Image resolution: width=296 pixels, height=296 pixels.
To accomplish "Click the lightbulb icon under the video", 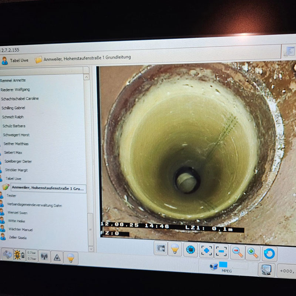I will (175, 249).
